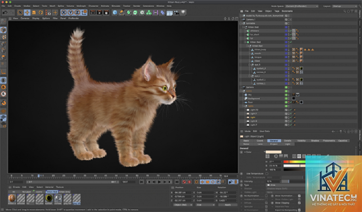Collapse the lights group
The width and height of the screenshot is (362, 212).
(x=243, y=106)
